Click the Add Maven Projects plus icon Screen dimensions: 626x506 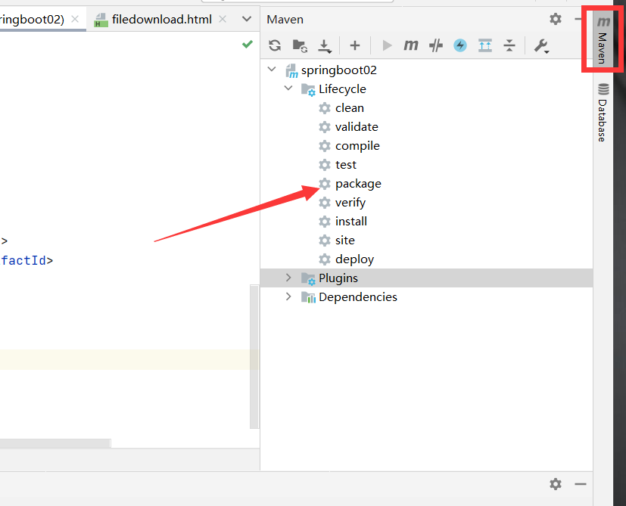354,45
